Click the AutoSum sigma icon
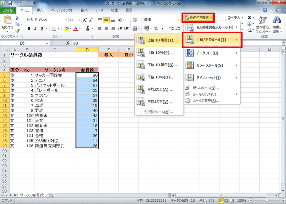The height and width of the screenshot is (204, 286). pos(249,18)
